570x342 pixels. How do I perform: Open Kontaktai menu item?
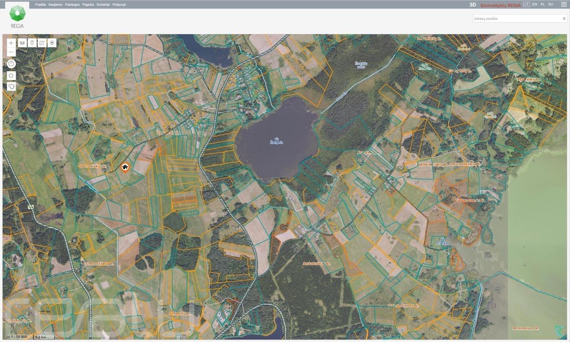103,4
